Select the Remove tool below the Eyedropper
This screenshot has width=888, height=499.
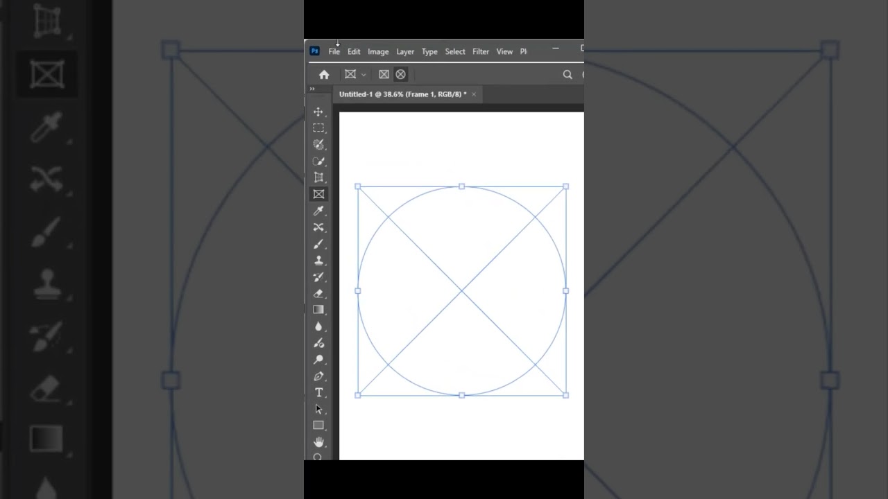click(x=318, y=227)
